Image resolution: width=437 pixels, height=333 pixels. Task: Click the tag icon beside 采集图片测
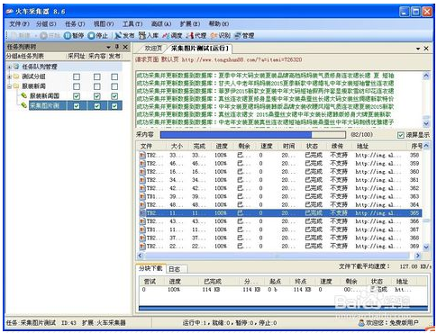(24, 105)
